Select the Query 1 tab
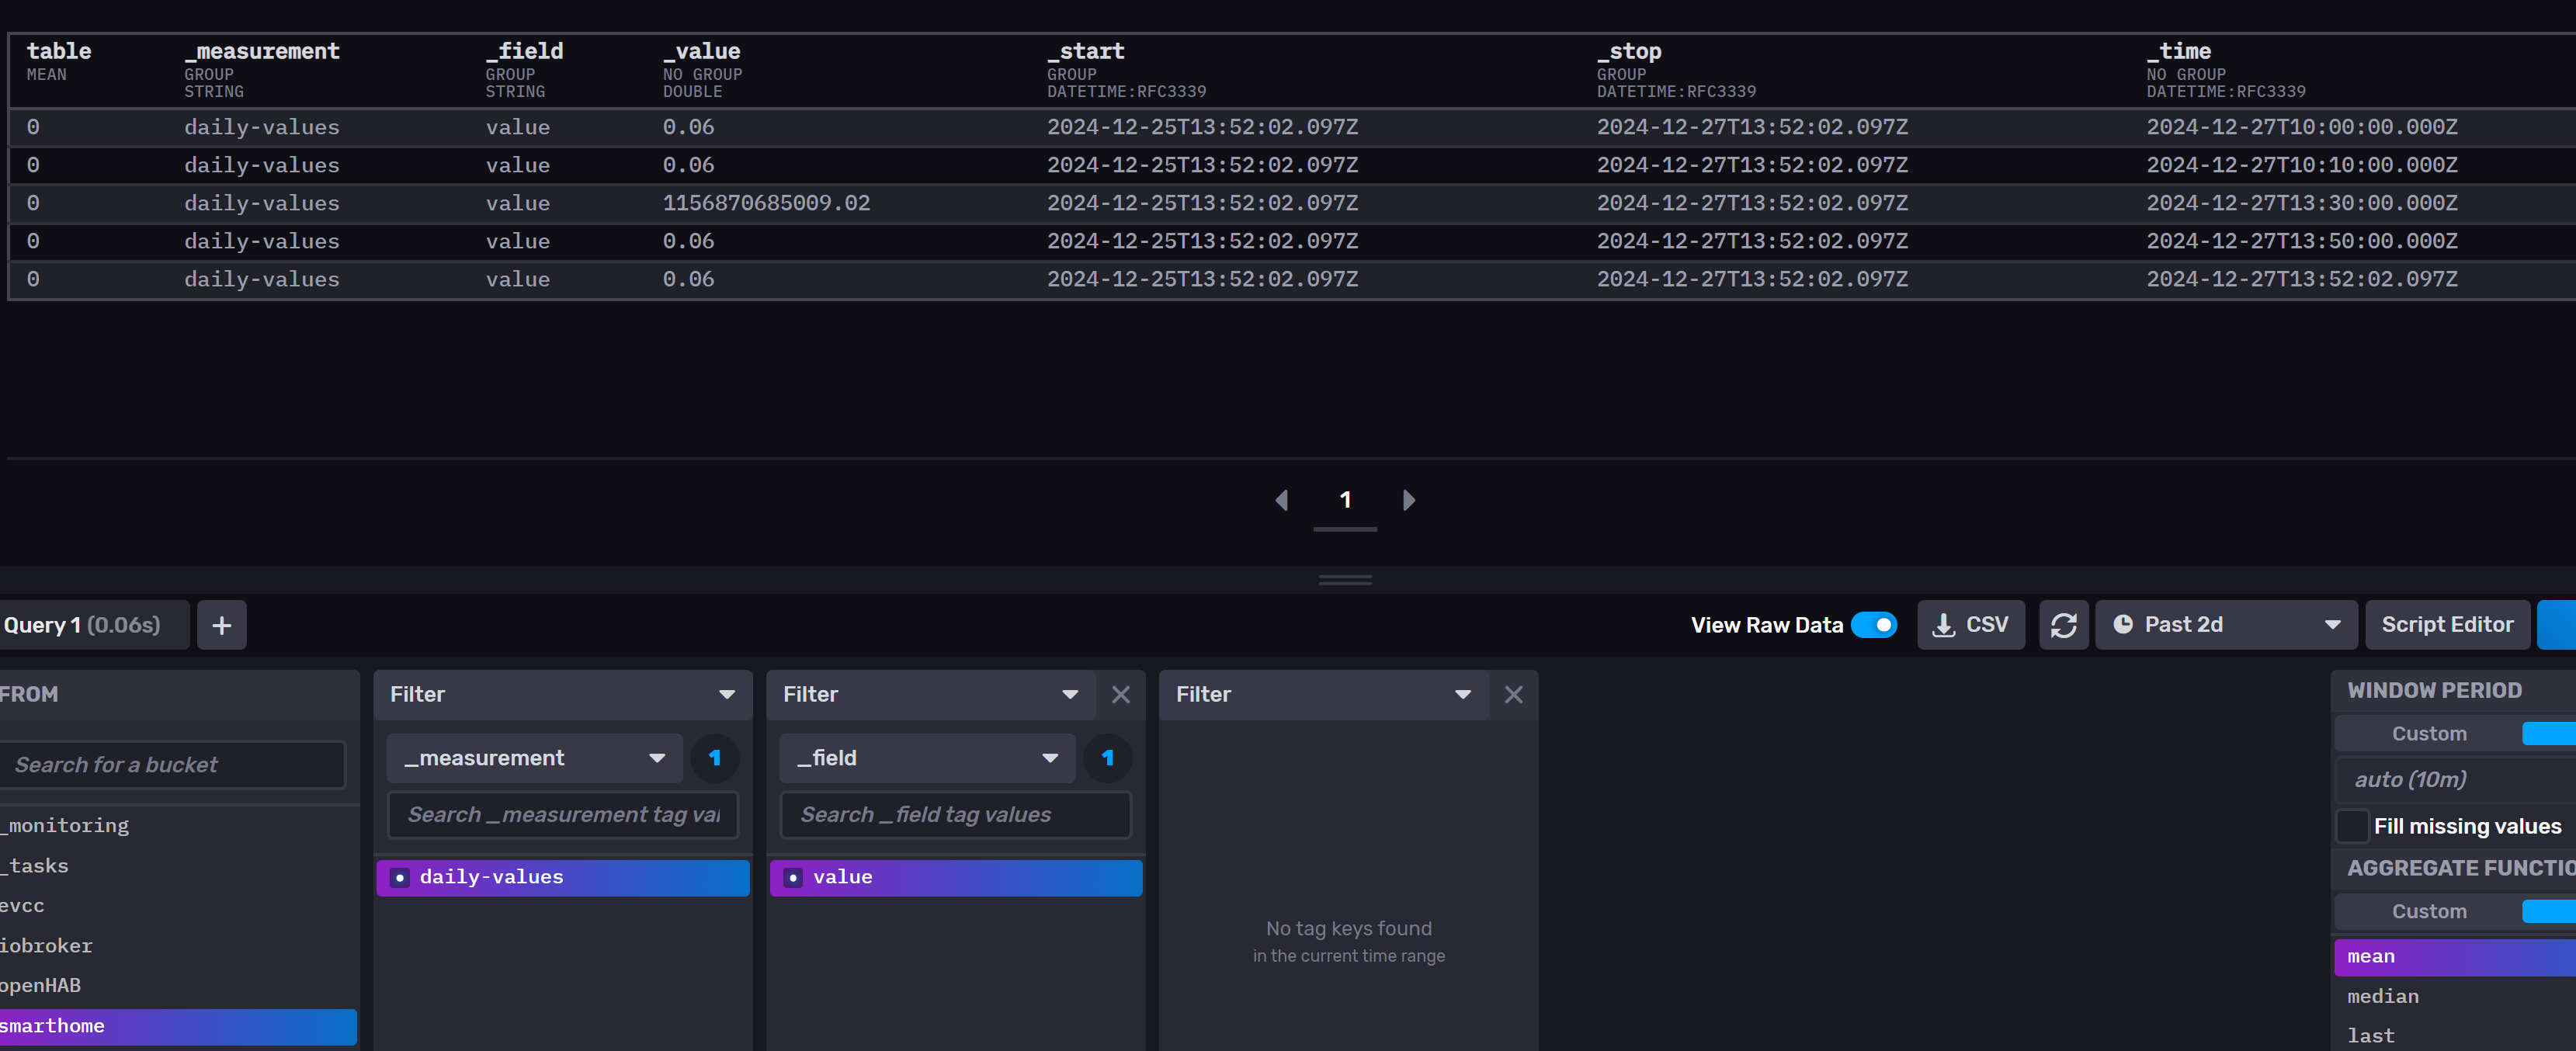Viewport: 2576px width, 1051px height. pos(82,625)
